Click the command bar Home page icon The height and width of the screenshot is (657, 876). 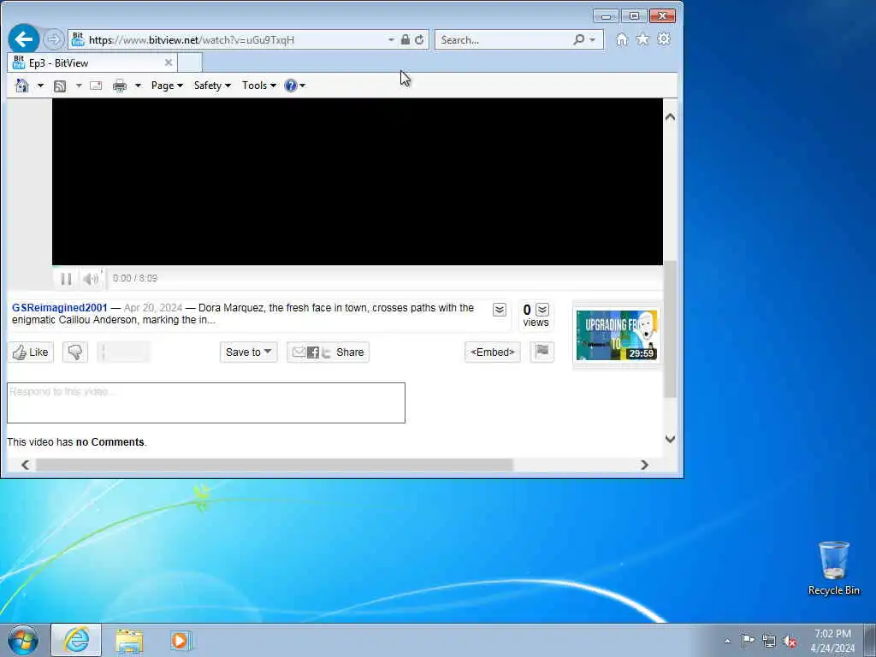[21, 86]
